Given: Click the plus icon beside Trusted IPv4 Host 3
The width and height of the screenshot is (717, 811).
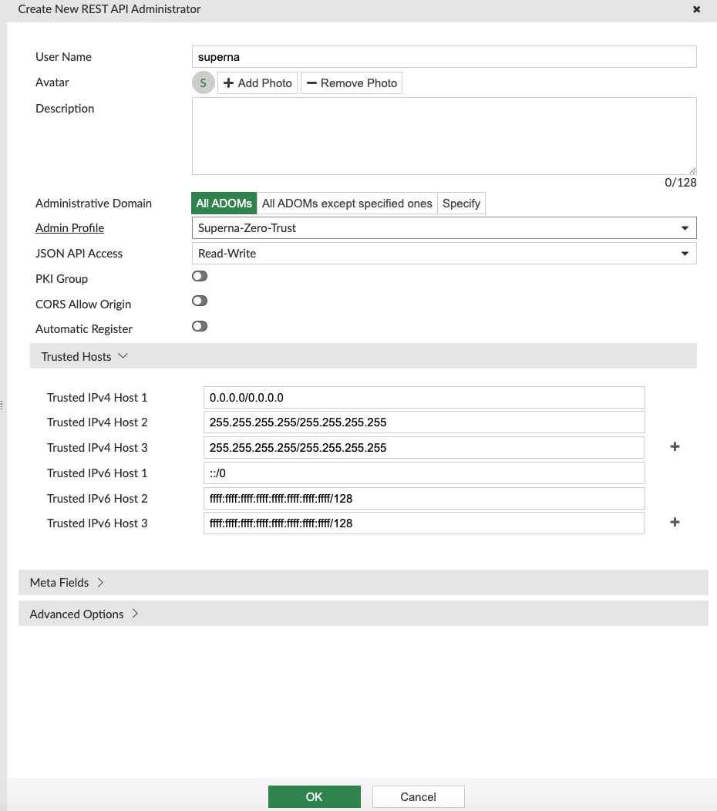Looking at the screenshot, I should pyautogui.click(x=675, y=447).
